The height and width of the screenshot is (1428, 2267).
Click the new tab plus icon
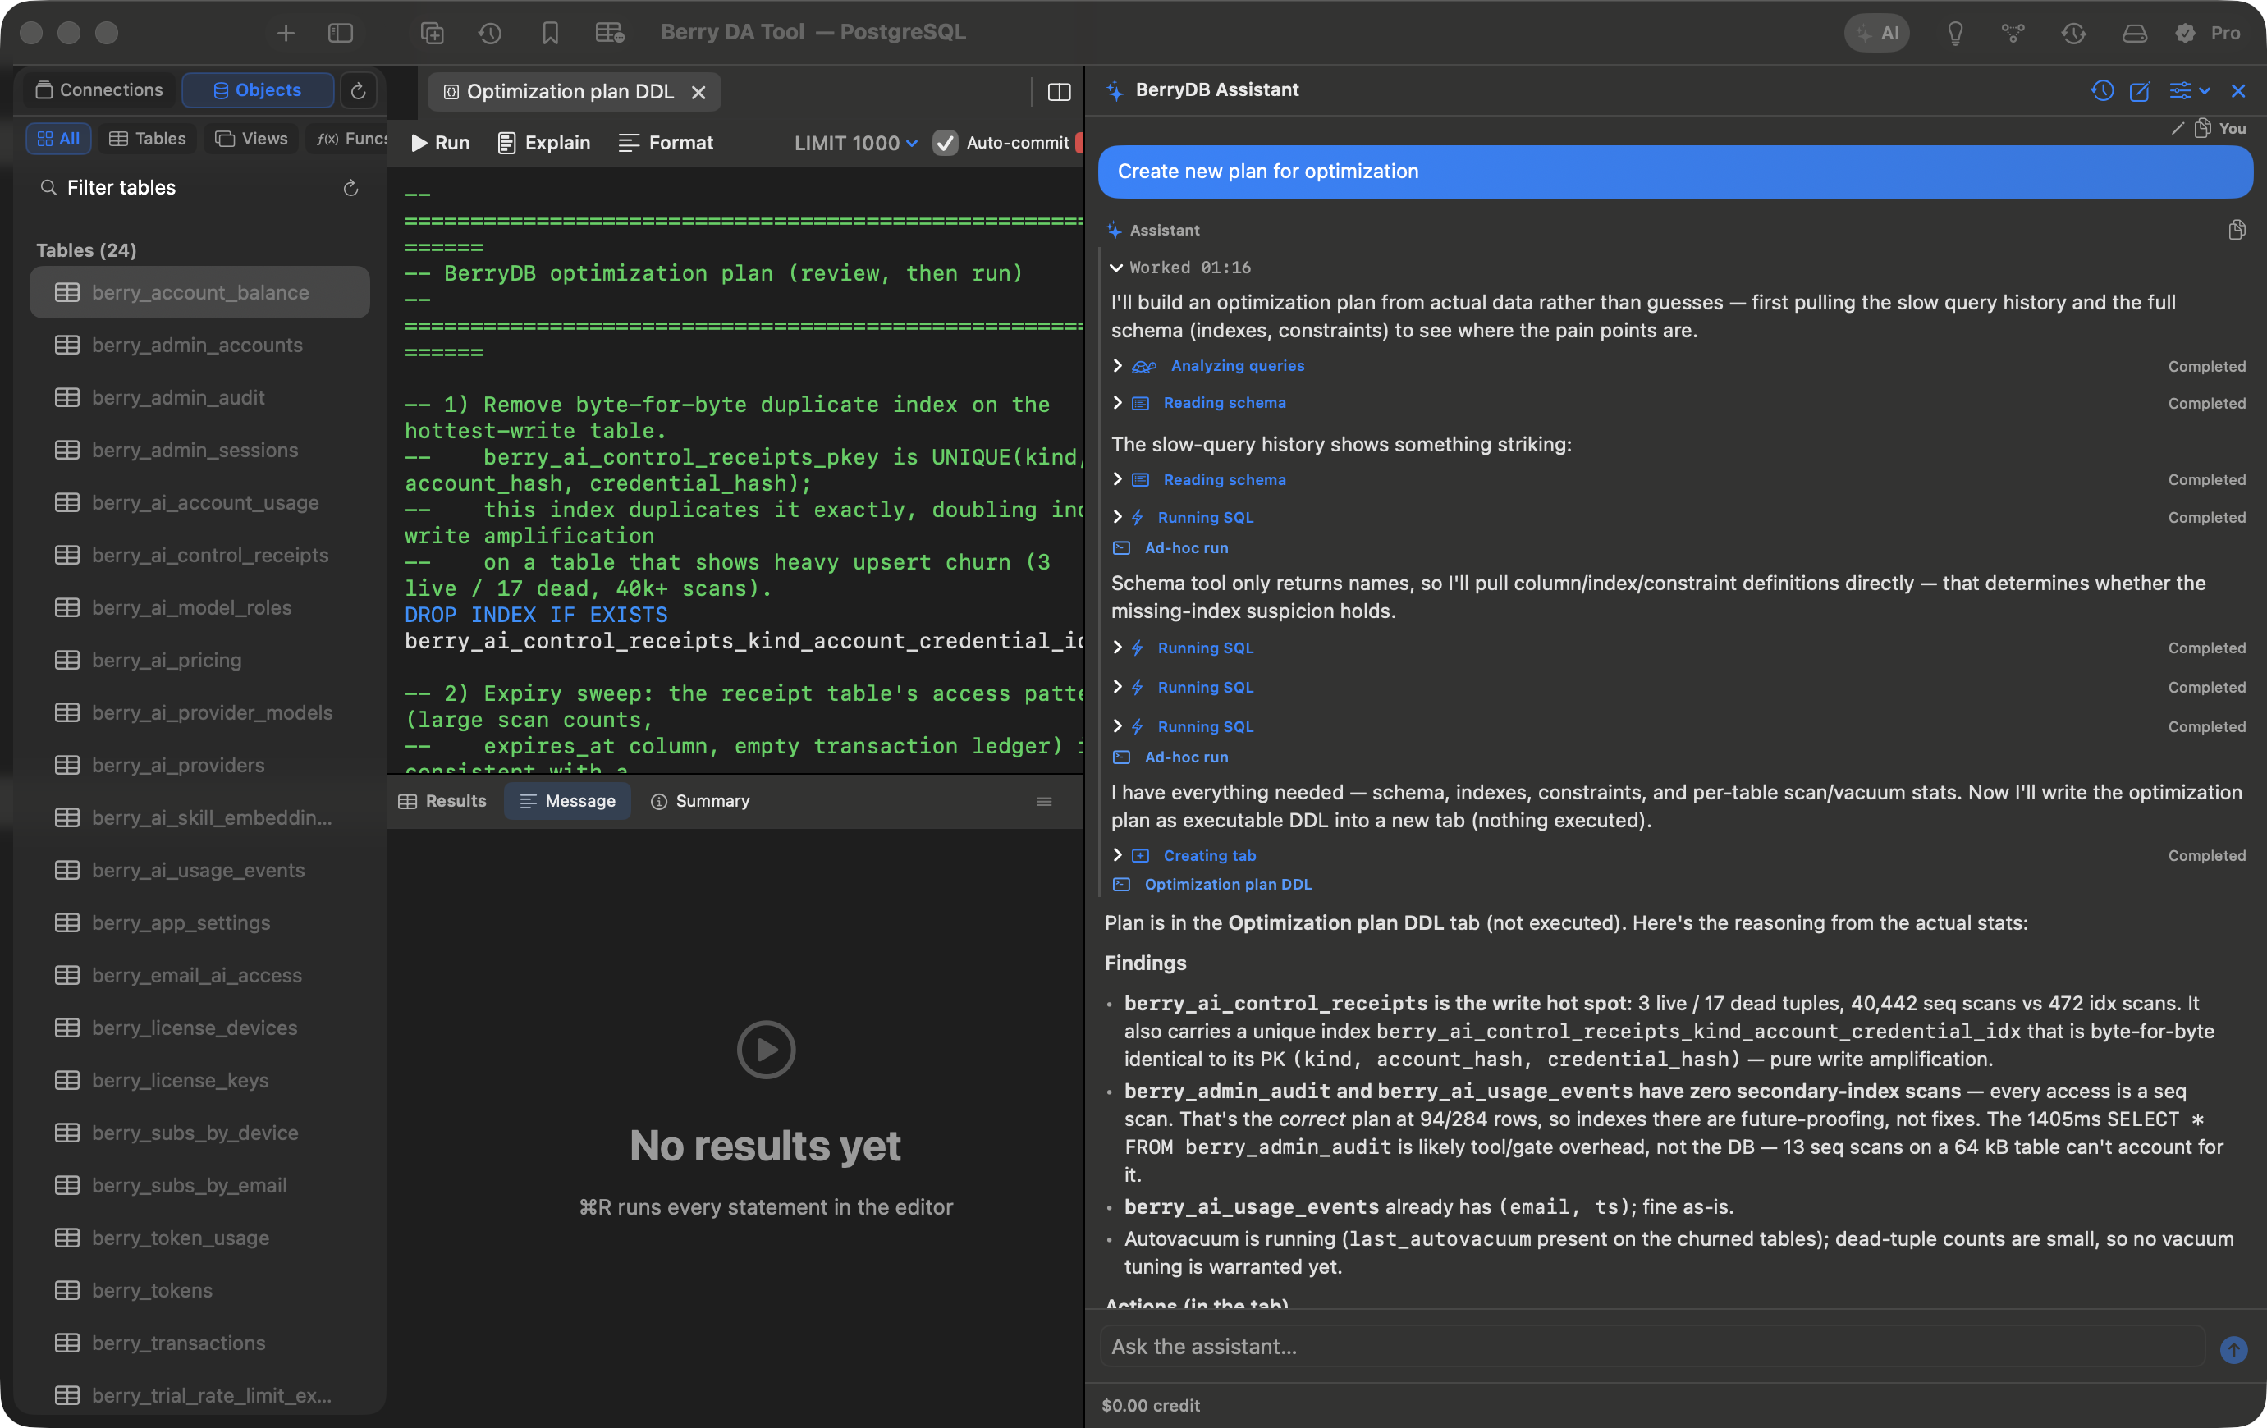[286, 33]
